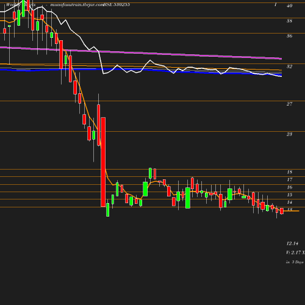Viewport: 305px width, 305px height.
Task: Click the price axis label '16'
Action: tap(290, 187)
